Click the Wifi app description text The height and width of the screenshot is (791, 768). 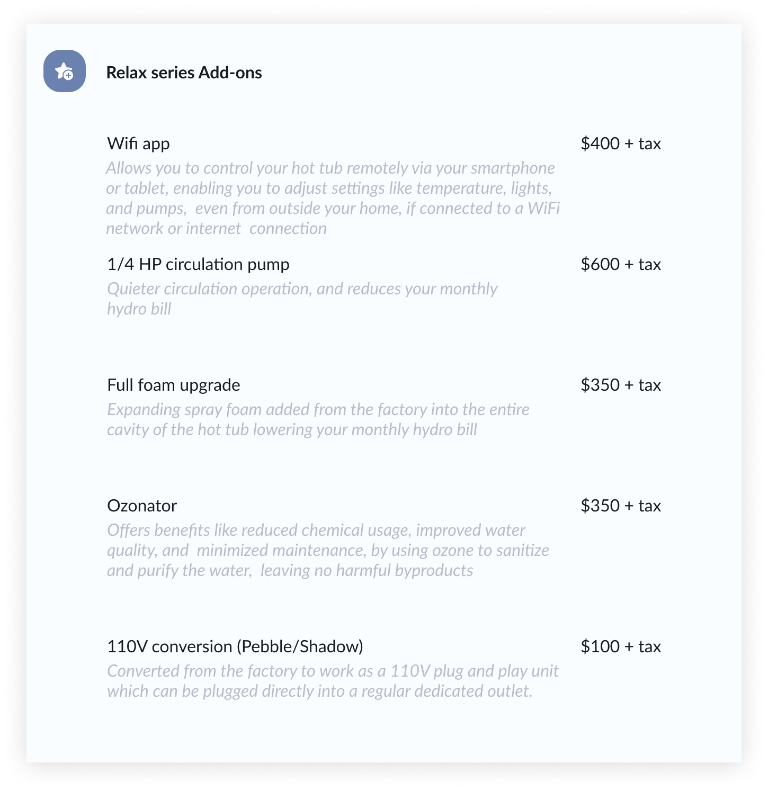[332, 198]
